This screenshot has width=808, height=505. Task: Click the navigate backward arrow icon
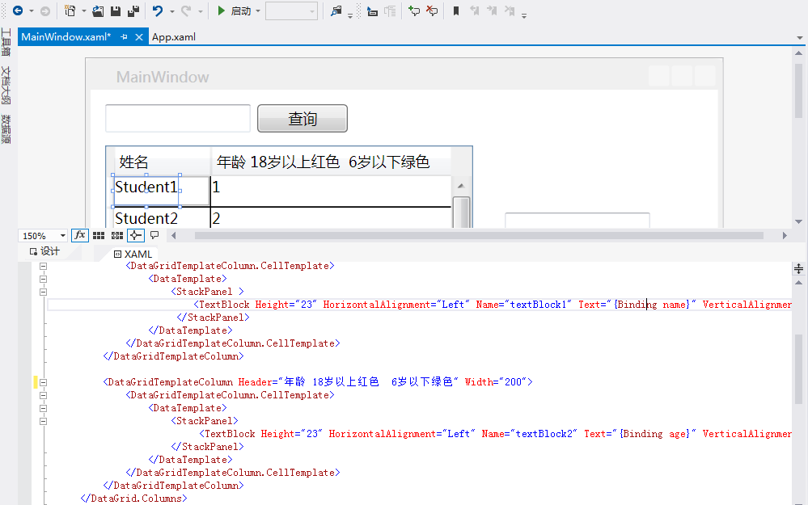pyautogui.click(x=18, y=11)
